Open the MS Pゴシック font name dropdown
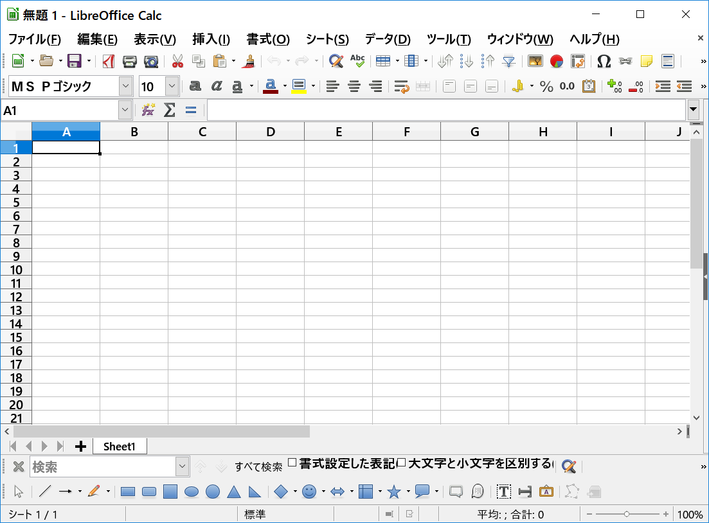 tap(126, 86)
